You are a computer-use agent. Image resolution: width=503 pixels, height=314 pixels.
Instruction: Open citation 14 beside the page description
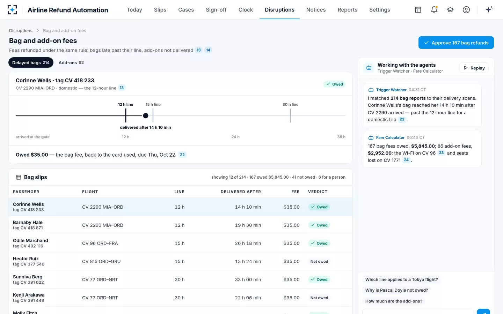[208, 50]
